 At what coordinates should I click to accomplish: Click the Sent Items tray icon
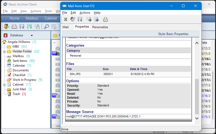[9, 61]
